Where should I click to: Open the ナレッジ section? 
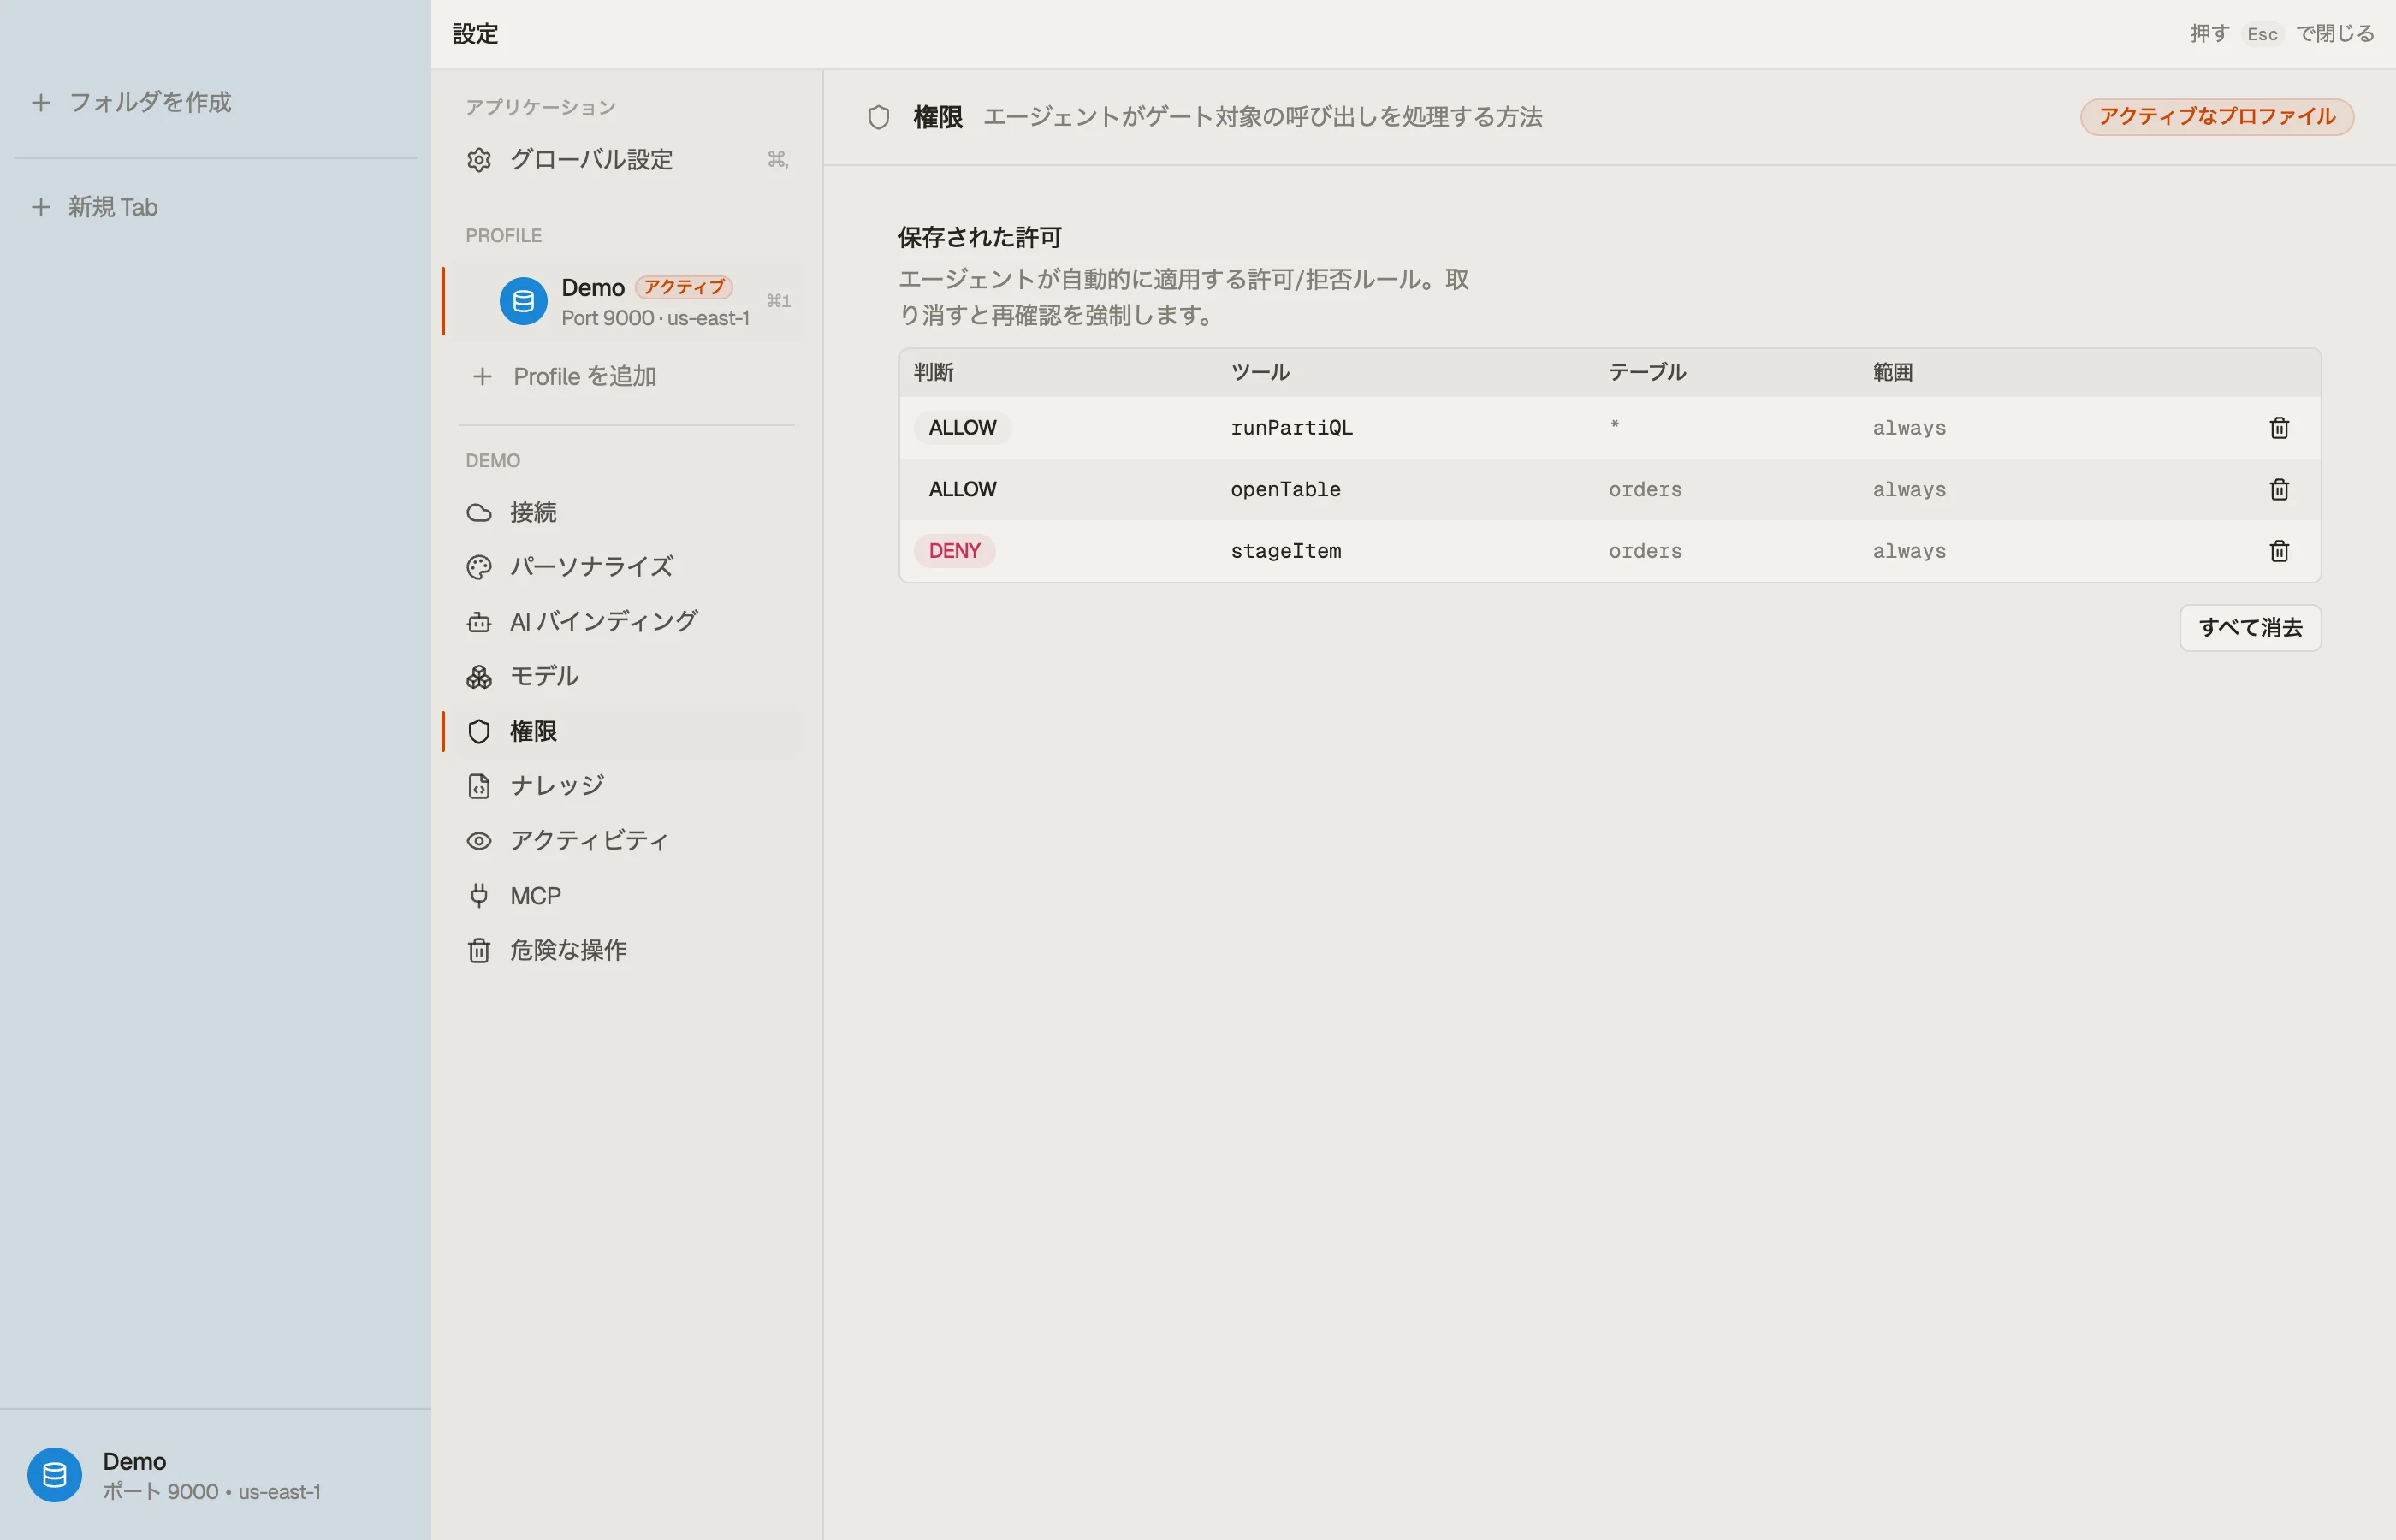(x=626, y=786)
